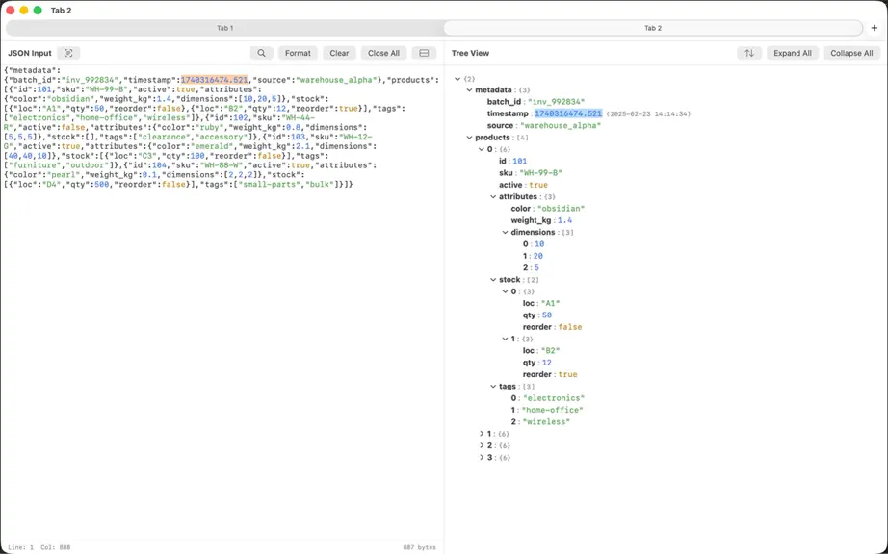Screen dimensions: 888x554
Task: Click the 887 bytes status text
Action: 420,547
